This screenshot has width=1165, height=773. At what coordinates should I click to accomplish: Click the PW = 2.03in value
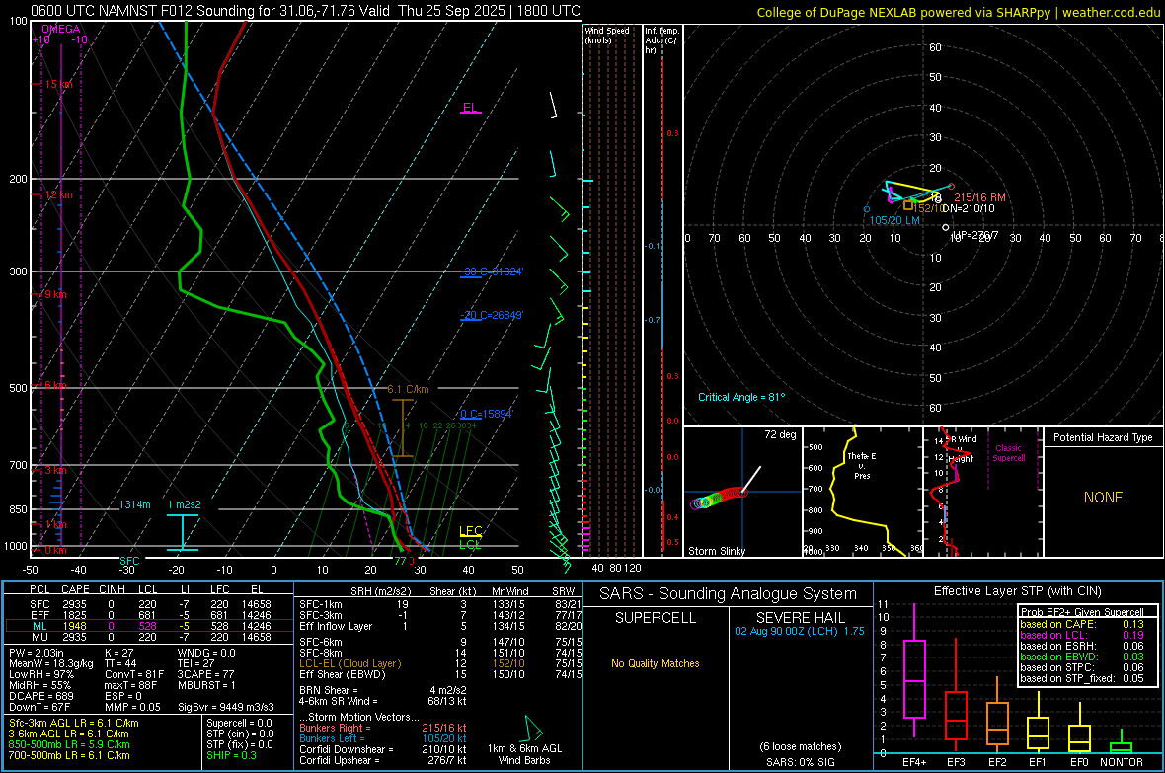point(37,654)
